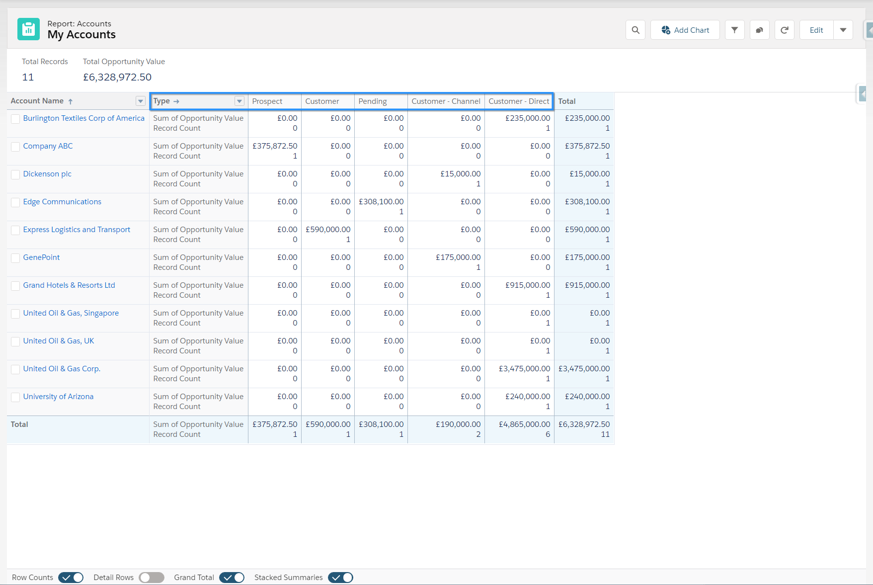Open the United Oil & Gas, Singapore link
873x585 pixels.
[x=71, y=313]
